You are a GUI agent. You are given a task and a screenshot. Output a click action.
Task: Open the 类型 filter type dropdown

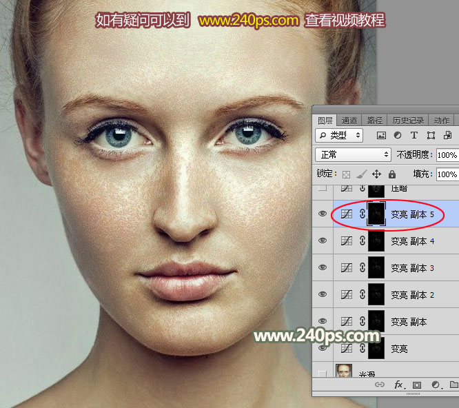339,135
